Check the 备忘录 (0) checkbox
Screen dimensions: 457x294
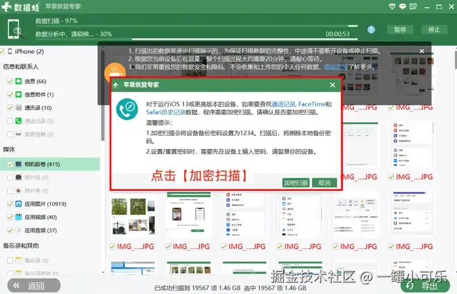pyautogui.click(x=10, y=260)
